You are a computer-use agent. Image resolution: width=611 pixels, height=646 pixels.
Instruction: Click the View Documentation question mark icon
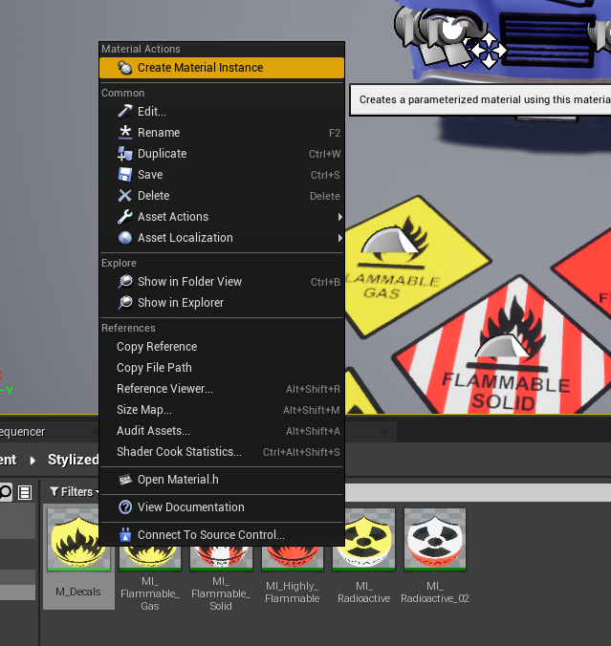click(x=125, y=507)
